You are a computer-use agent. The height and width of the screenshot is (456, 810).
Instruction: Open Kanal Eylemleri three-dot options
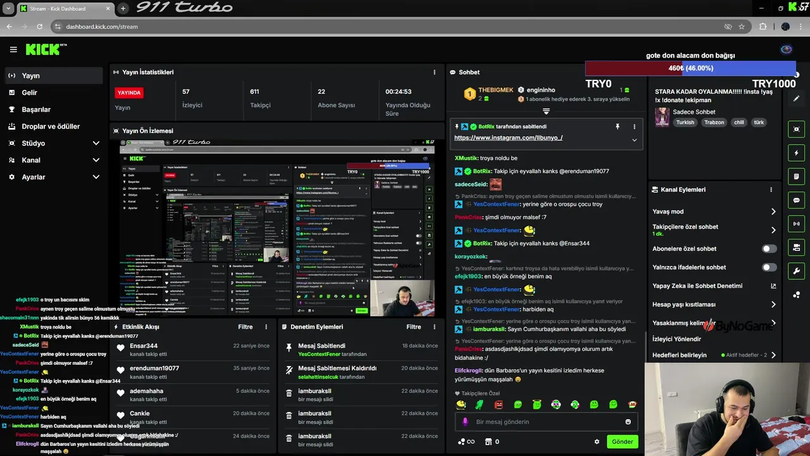point(771,189)
